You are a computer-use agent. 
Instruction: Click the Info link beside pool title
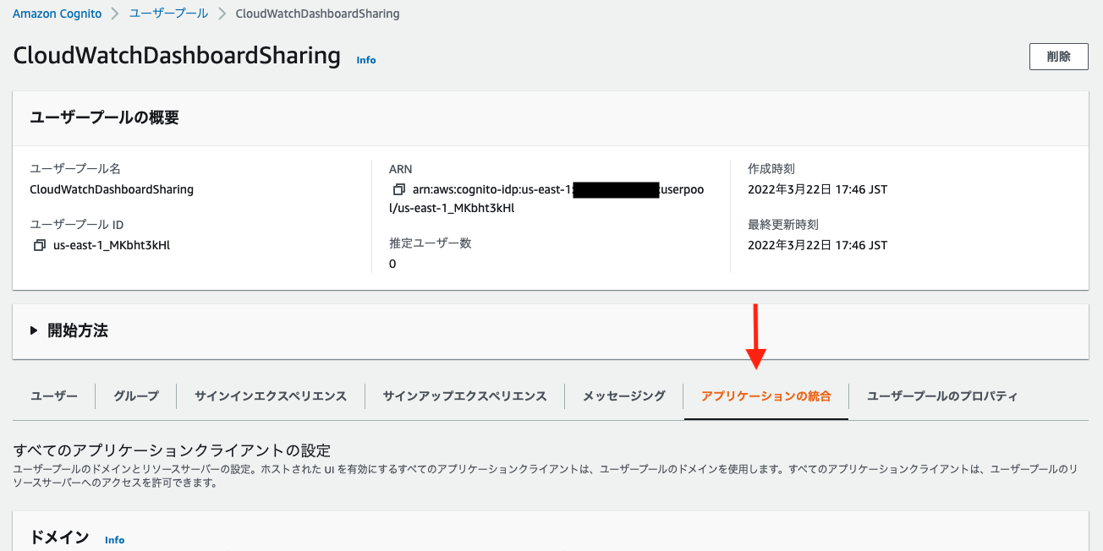tap(366, 60)
